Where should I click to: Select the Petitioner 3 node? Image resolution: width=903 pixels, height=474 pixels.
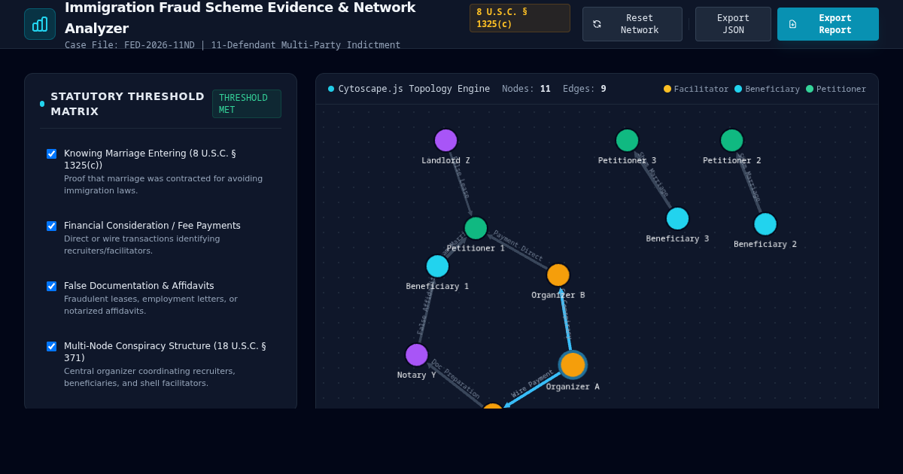click(x=627, y=140)
